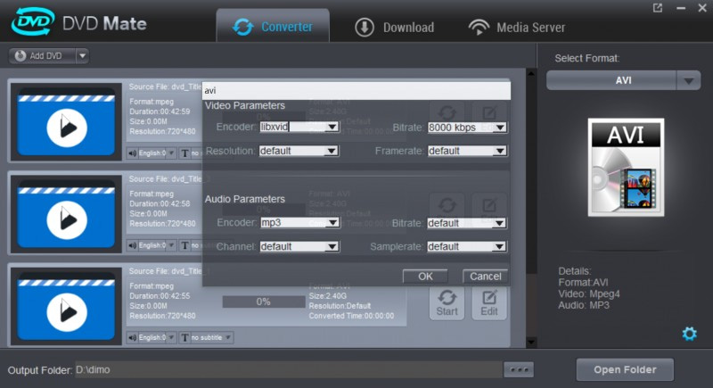Screen dimensions: 713x388
Task: Click the Open Folder button
Action: pos(625,369)
